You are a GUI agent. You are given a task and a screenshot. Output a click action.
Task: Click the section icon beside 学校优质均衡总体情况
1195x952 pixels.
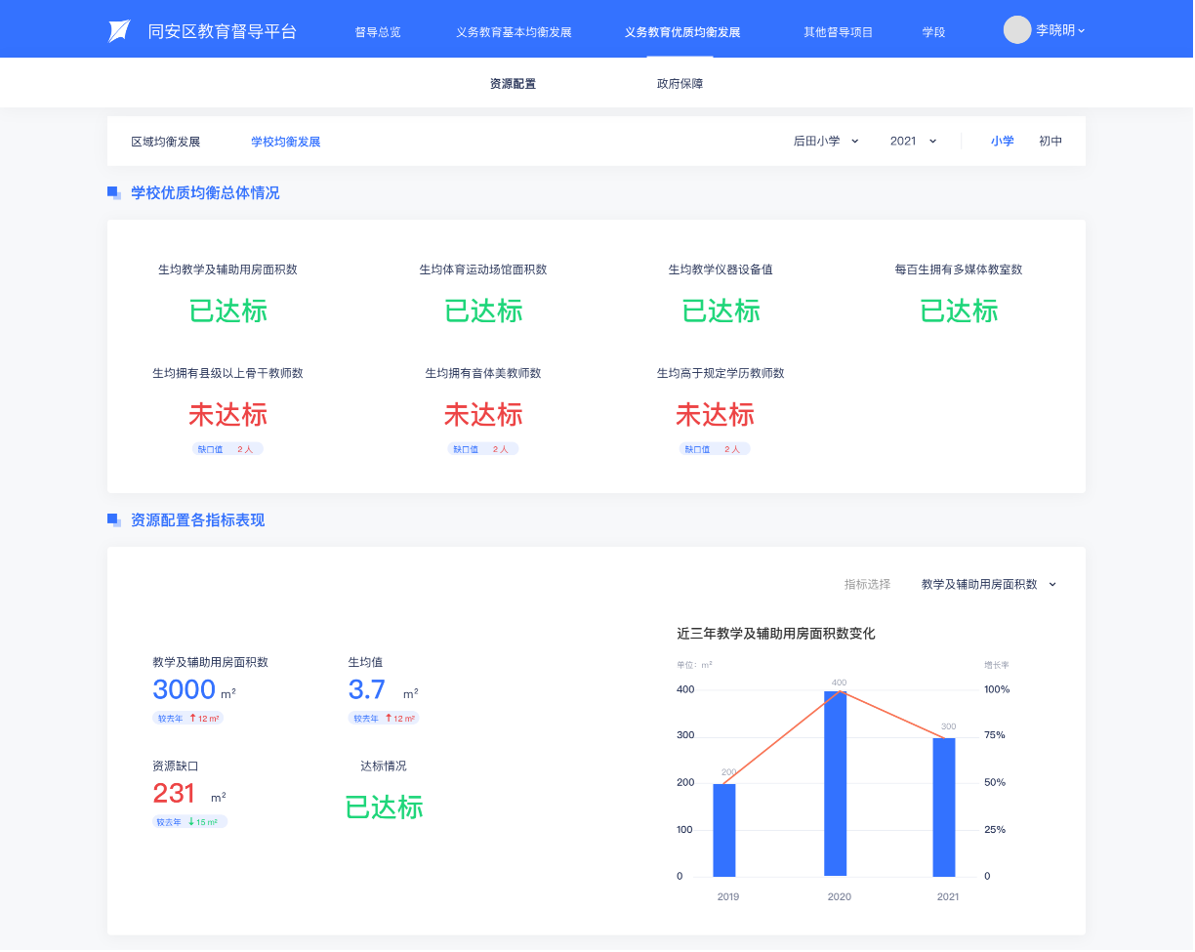(x=113, y=193)
